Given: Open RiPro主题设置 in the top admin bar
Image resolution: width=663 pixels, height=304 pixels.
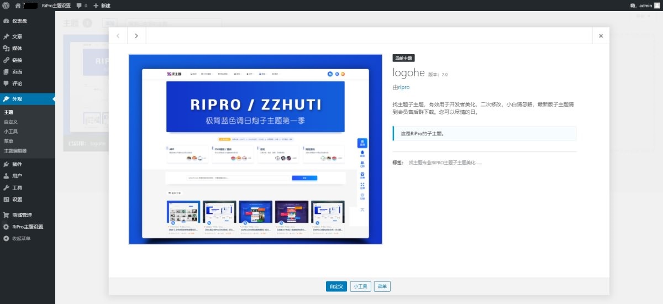Looking at the screenshot, I should [56, 6].
